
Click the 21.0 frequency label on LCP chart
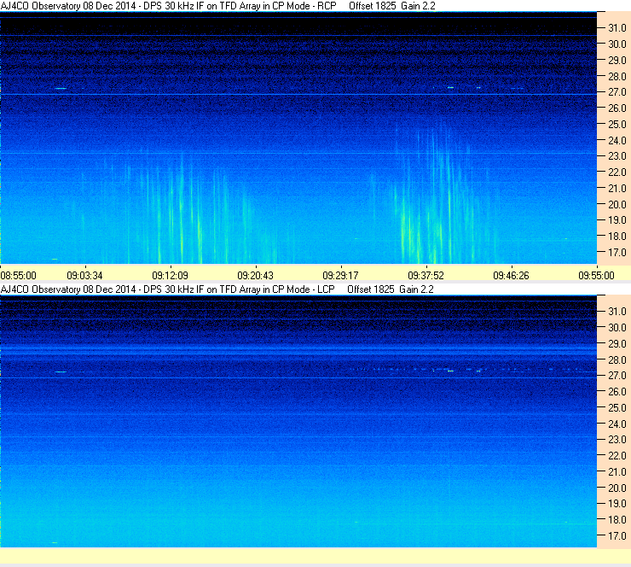click(617, 472)
